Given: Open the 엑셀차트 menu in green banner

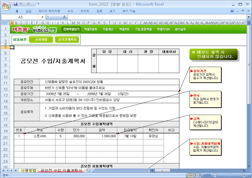Looking at the screenshot, I should [x=124, y=29].
